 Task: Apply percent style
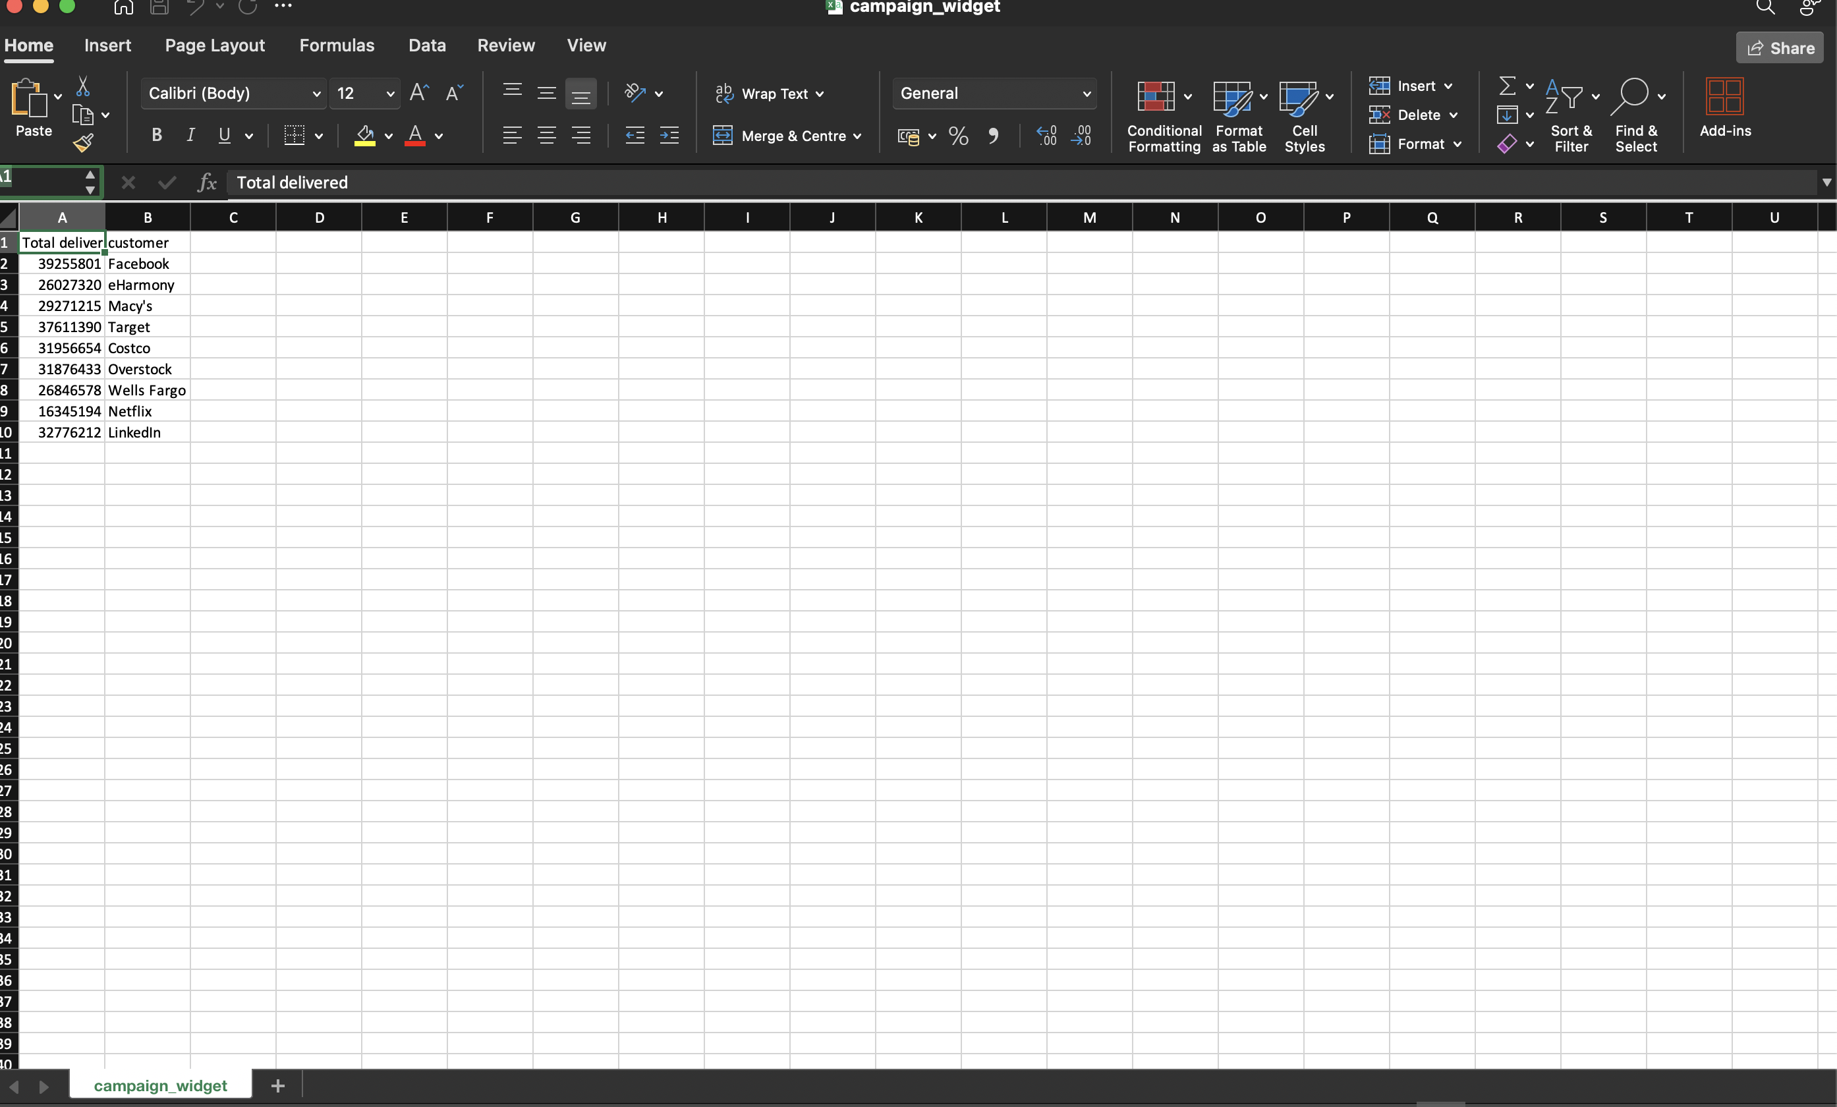tap(959, 136)
